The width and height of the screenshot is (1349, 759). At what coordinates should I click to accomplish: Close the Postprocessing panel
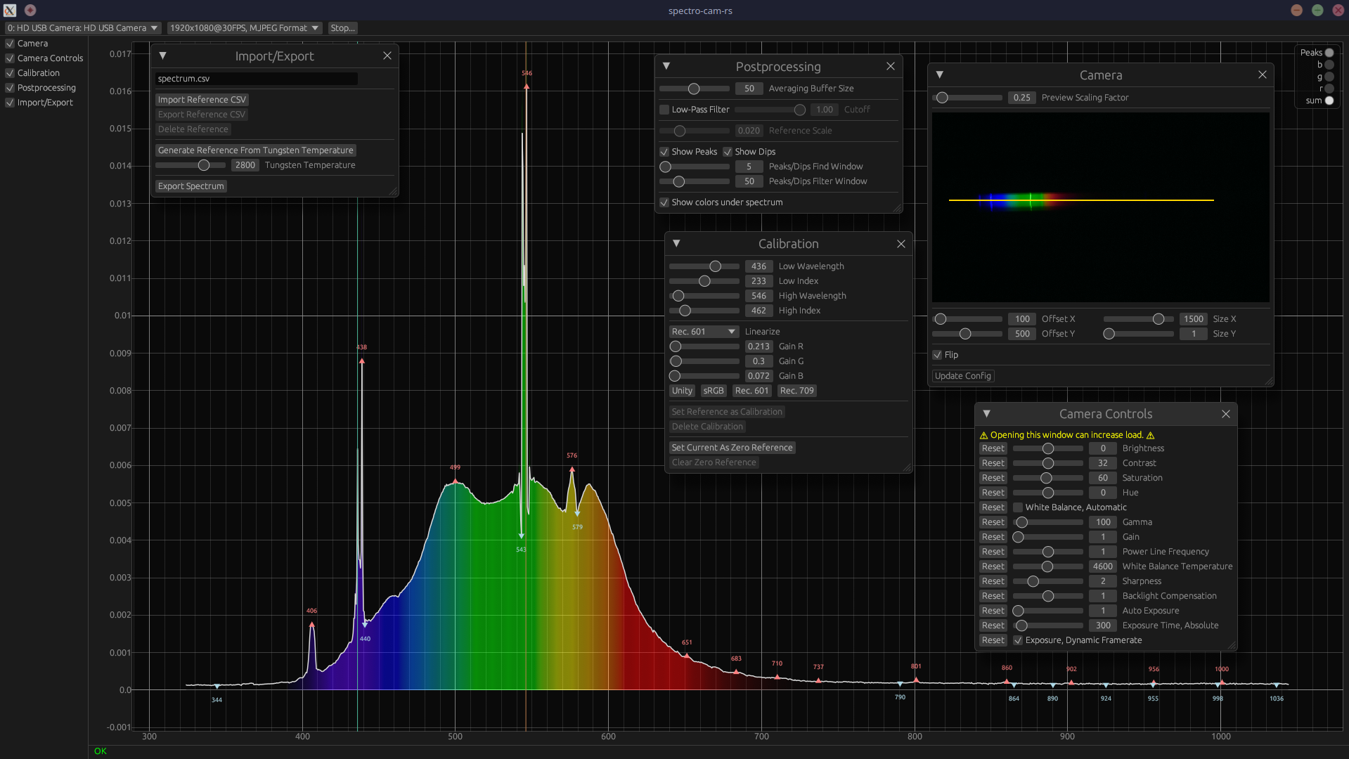coord(891,66)
